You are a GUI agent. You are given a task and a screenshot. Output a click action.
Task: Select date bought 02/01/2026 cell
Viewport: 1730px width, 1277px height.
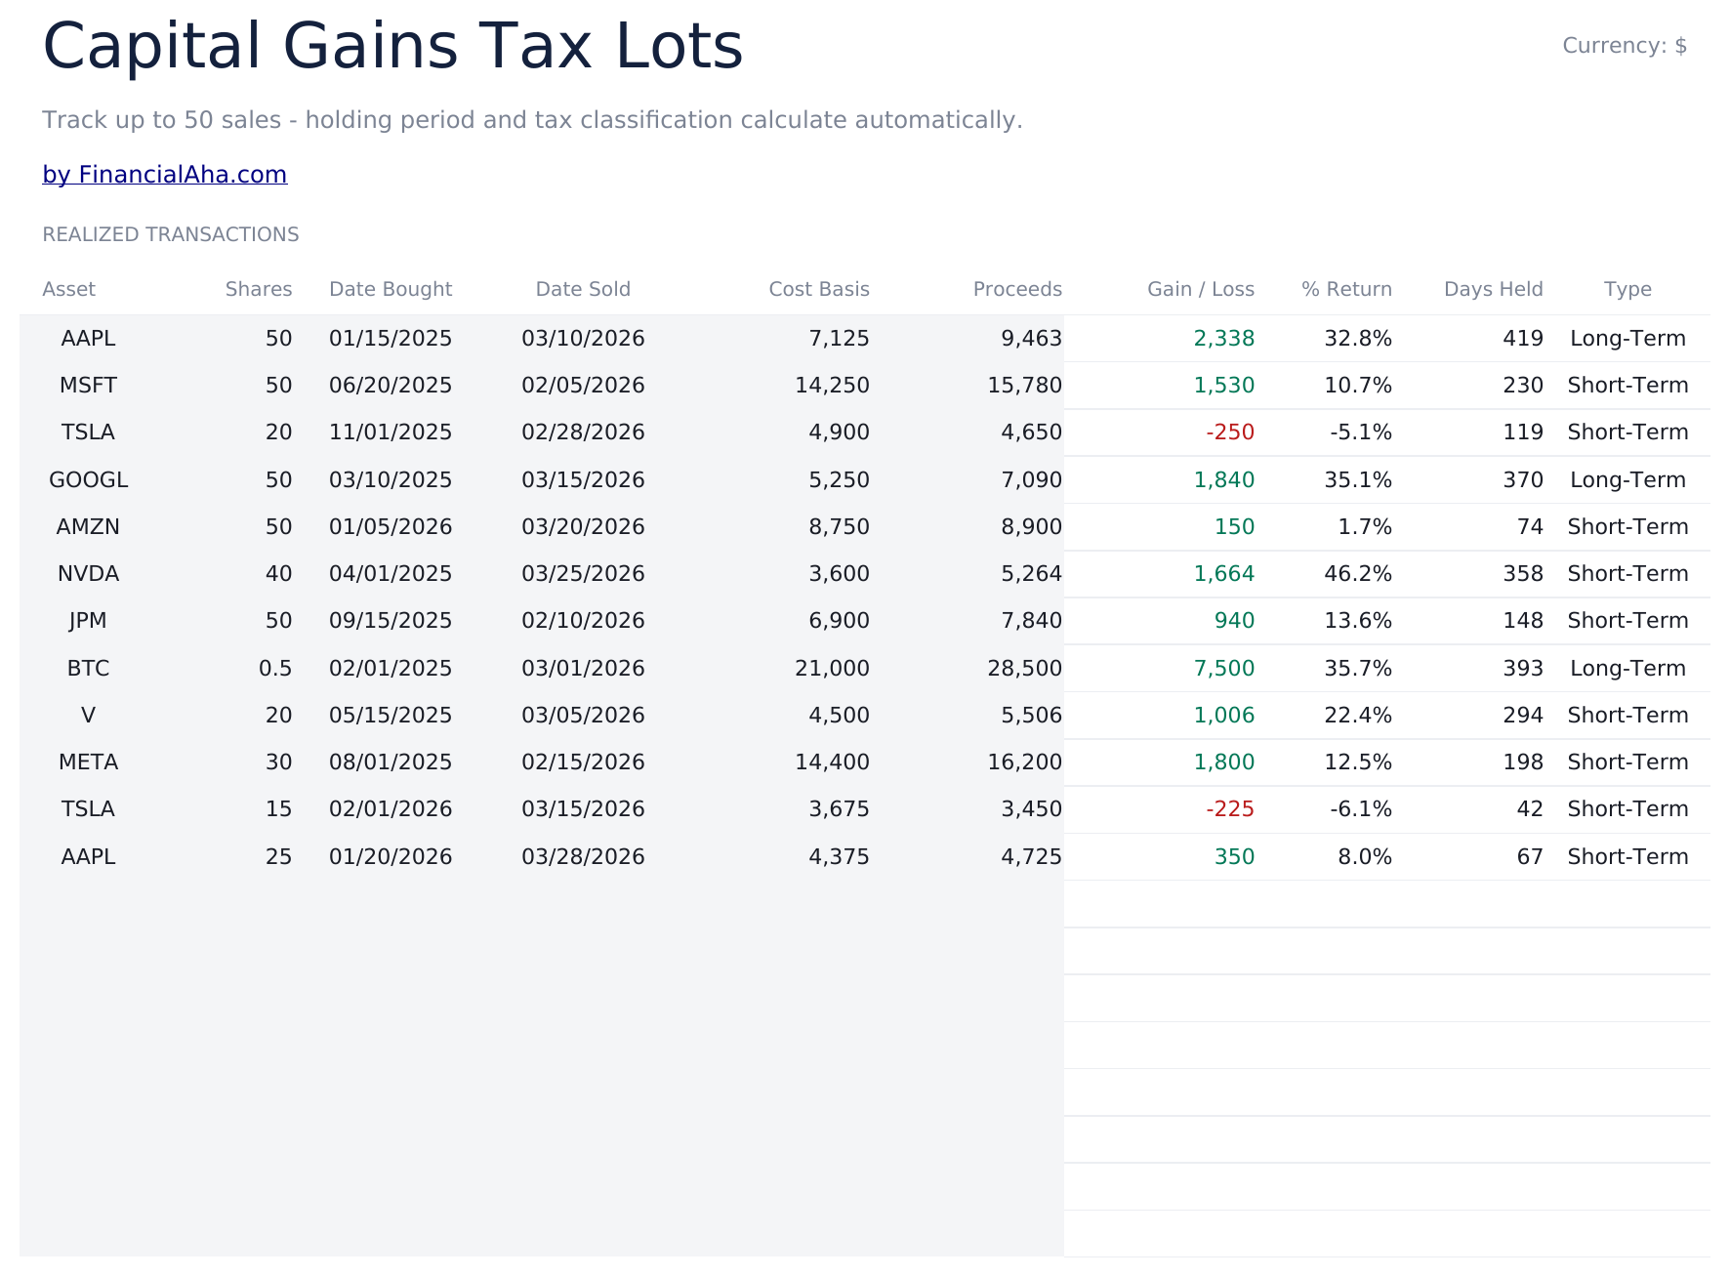click(x=391, y=809)
